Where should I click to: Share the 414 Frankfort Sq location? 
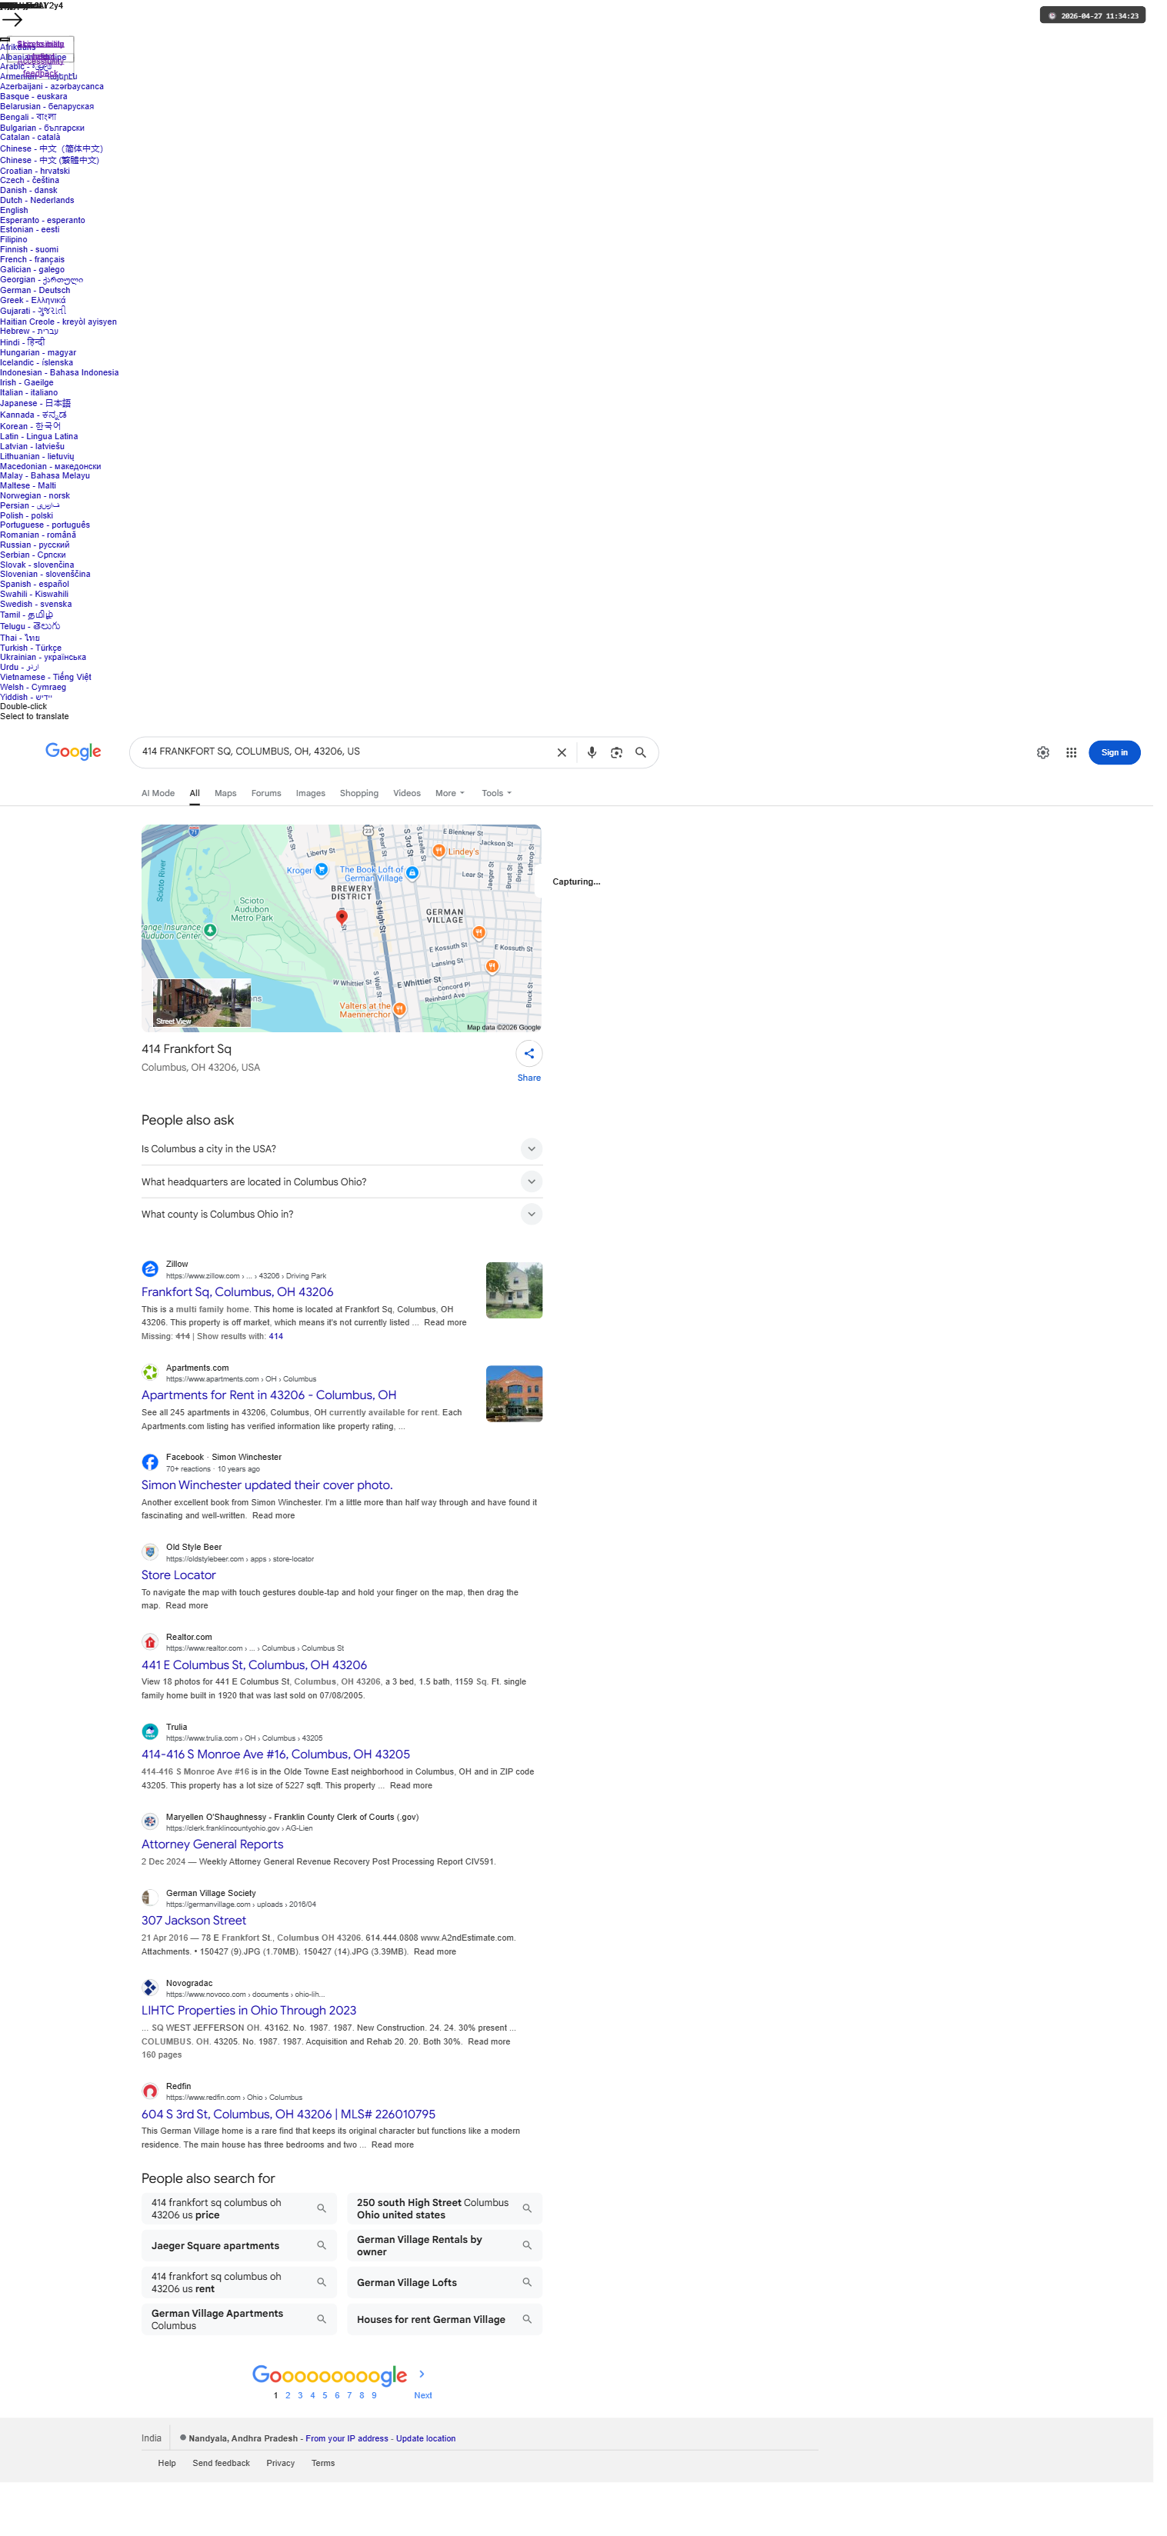click(528, 1055)
